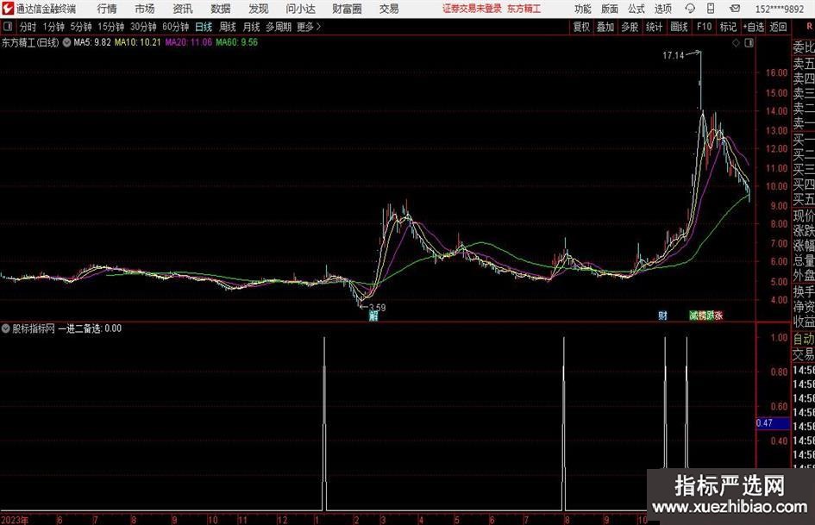Click the 多股 multi-stock button
The height and width of the screenshot is (525, 815).
click(630, 27)
